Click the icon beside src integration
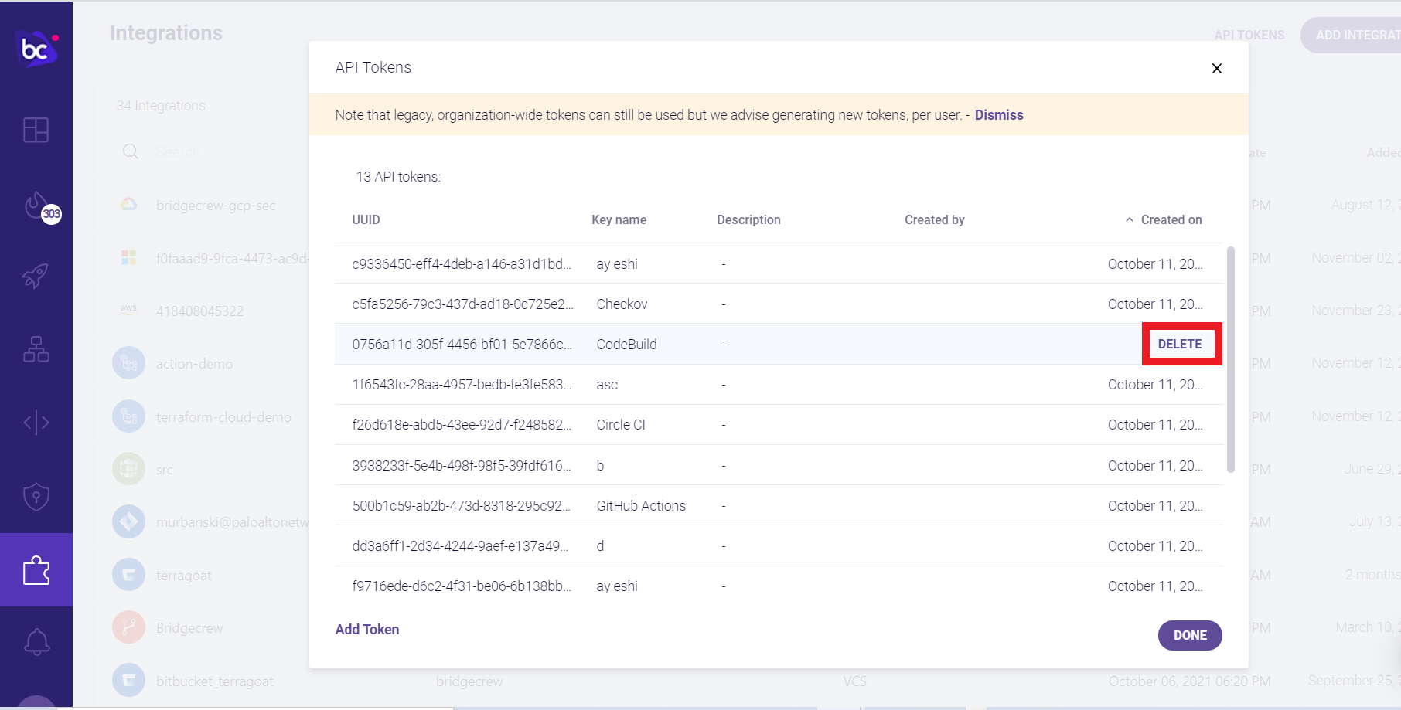The image size is (1401, 710). (128, 469)
